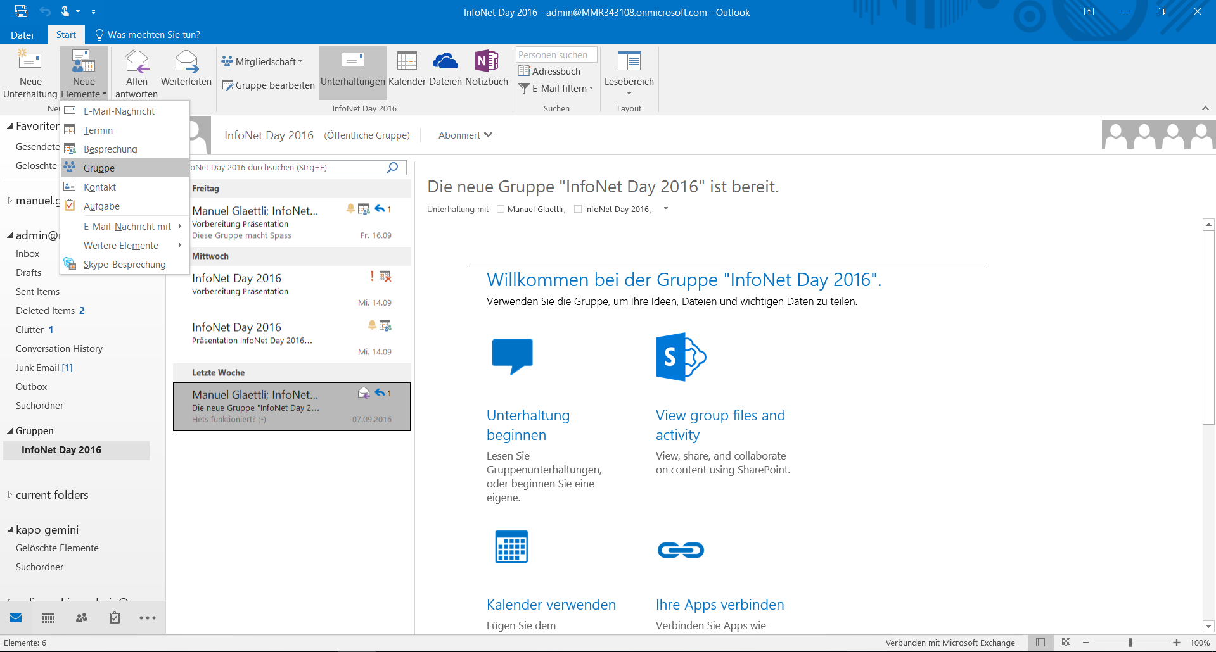
Task: Open the Junk Email folder
Action: [44, 368]
